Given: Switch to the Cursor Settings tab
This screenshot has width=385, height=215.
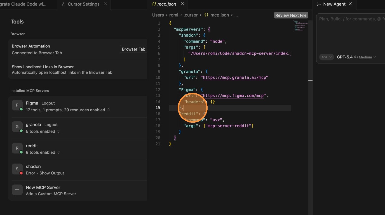Looking at the screenshot, I should point(83,4).
